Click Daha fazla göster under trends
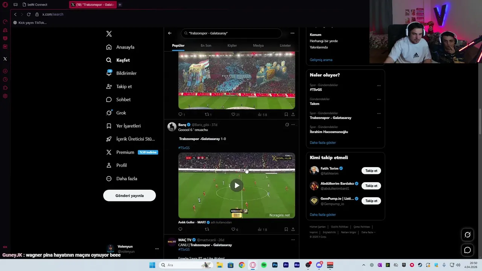The height and width of the screenshot is (271, 482). pyautogui.click(x=323, y=143)
